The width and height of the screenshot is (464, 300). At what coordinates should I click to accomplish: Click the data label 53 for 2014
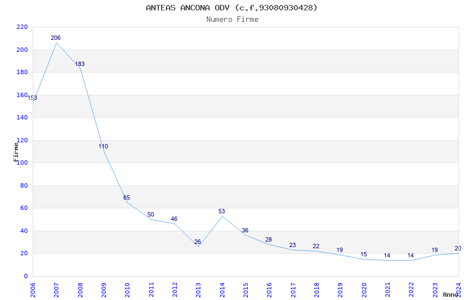tap(222, 211)
